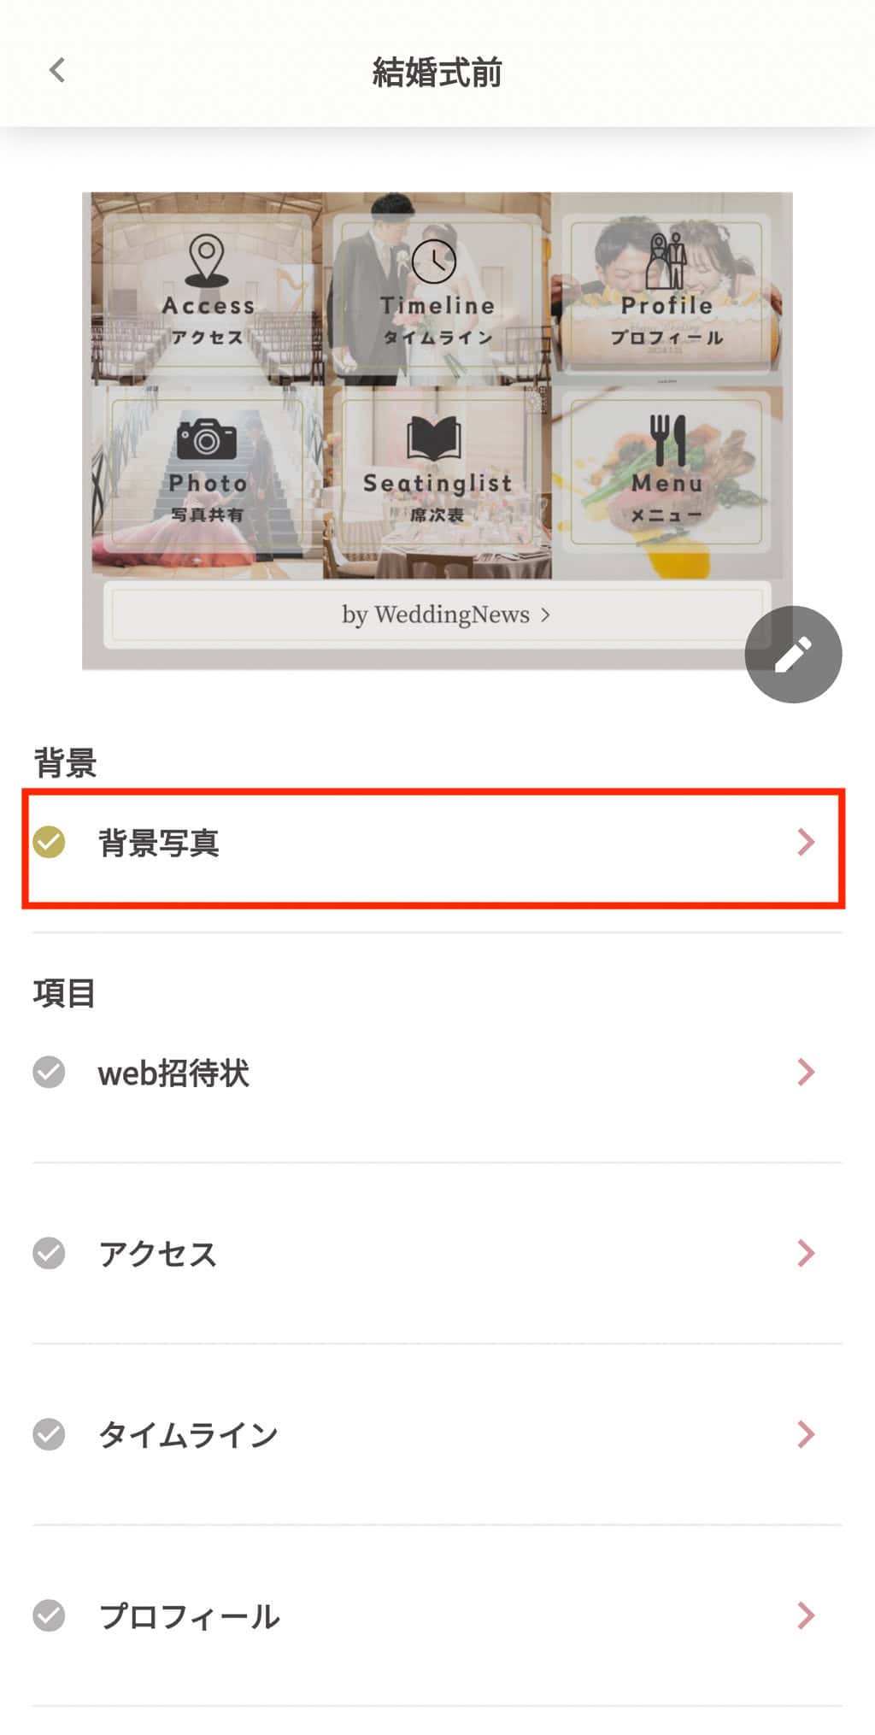Select the Profile couple tile
Screen dimensions: 875x1735
click(667, 290)
